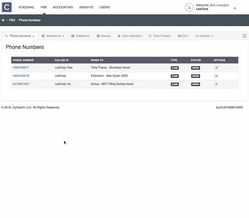The image size is (249, 218).
Task: Click the build.201608010940 footer text
Action: point(229,107)
